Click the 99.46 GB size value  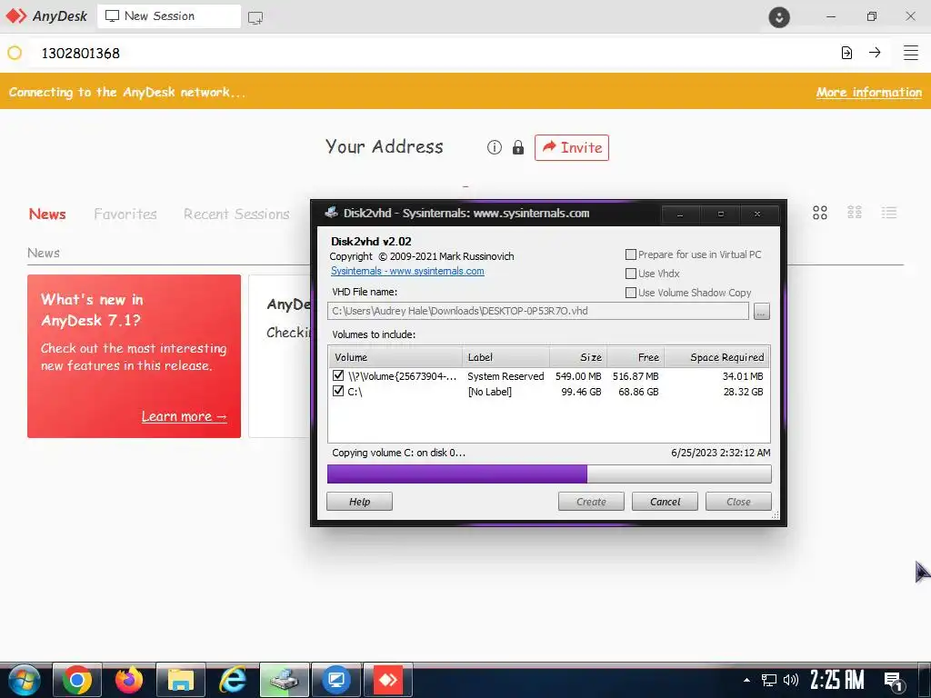tap(581, 392)
